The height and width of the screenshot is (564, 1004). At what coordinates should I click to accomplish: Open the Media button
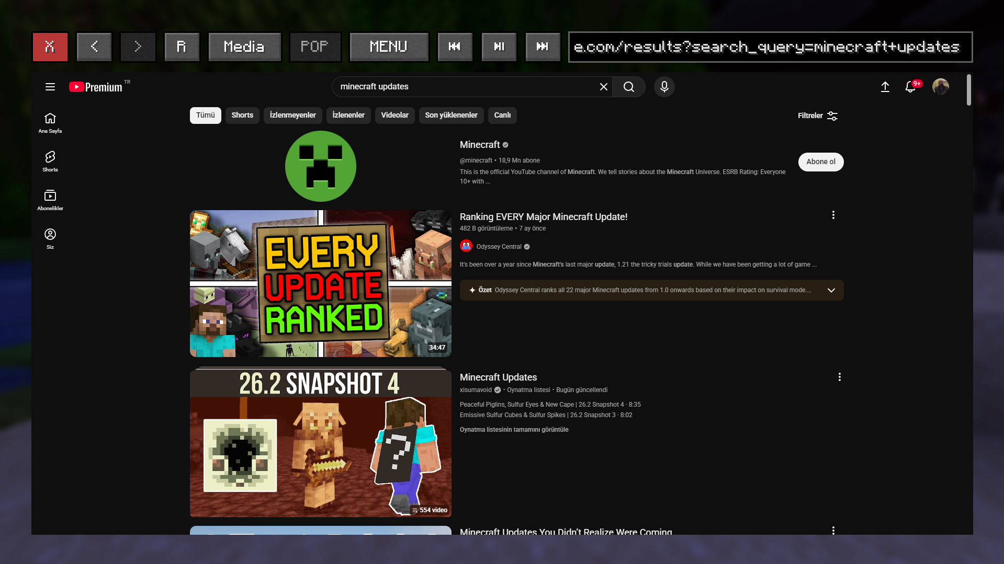pos(244,47)
